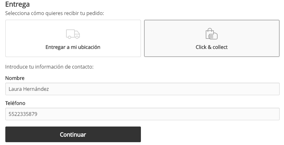Image resolution: width=284 pixels, height=145 pixels.
Task: Click the "Entregar a mi ubicación" text label
Action: [73, 47]
